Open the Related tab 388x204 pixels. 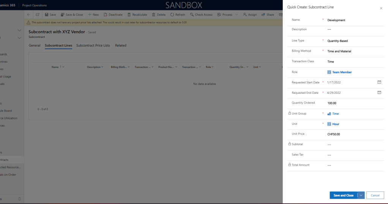[x=121, y=46]
